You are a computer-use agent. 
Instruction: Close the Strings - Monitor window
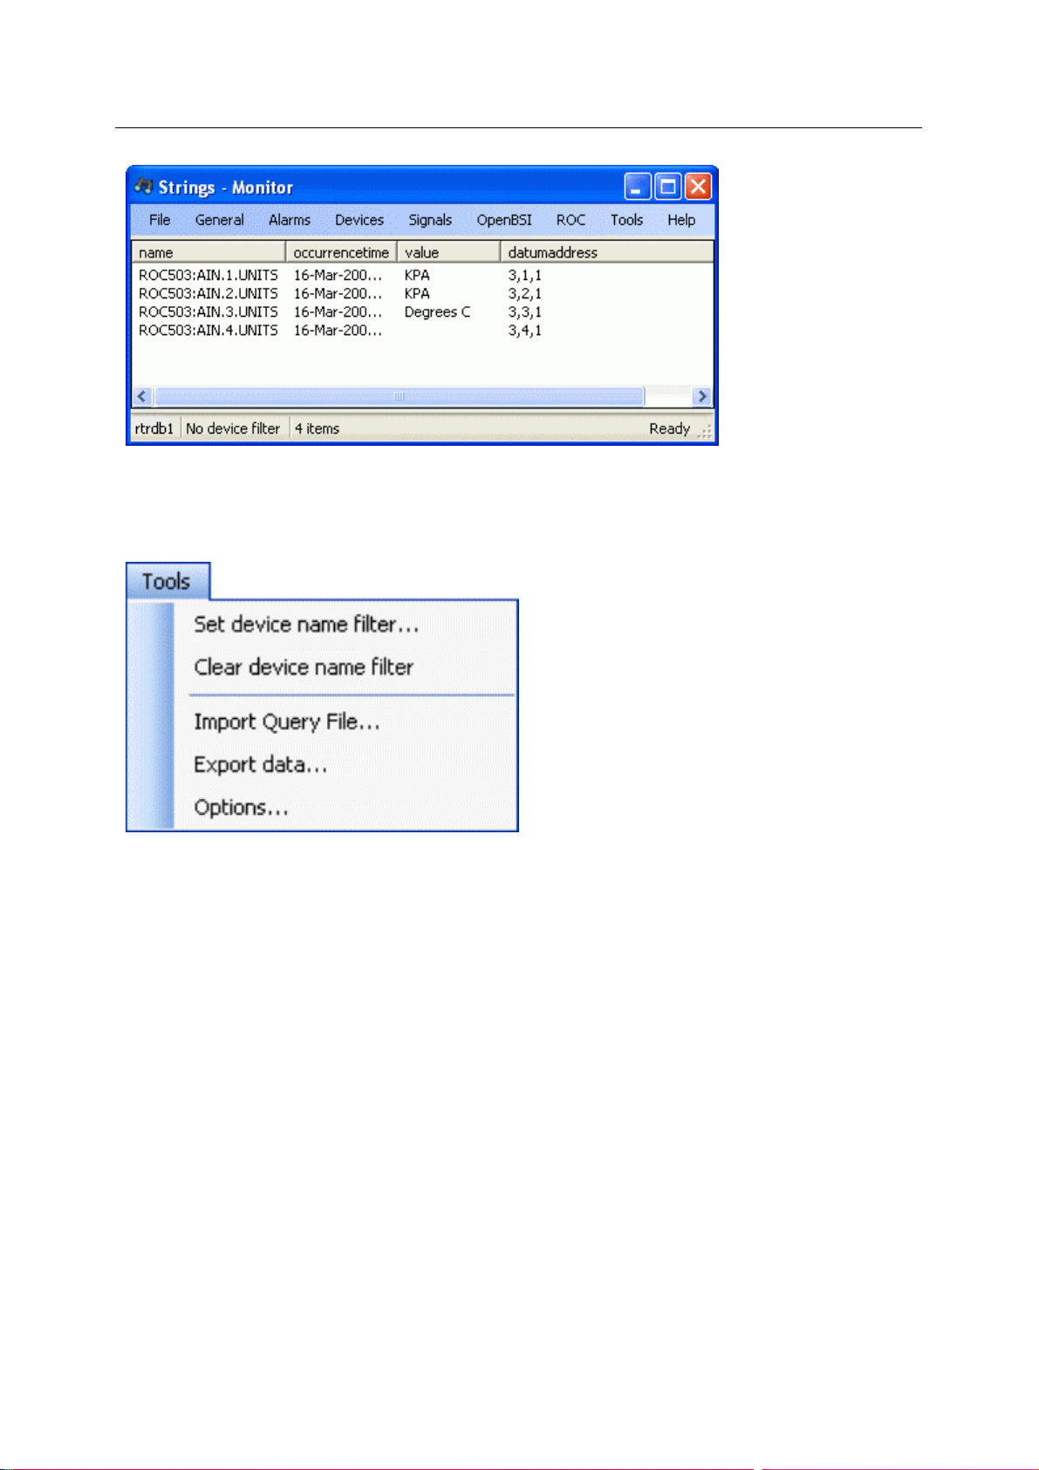698,186
